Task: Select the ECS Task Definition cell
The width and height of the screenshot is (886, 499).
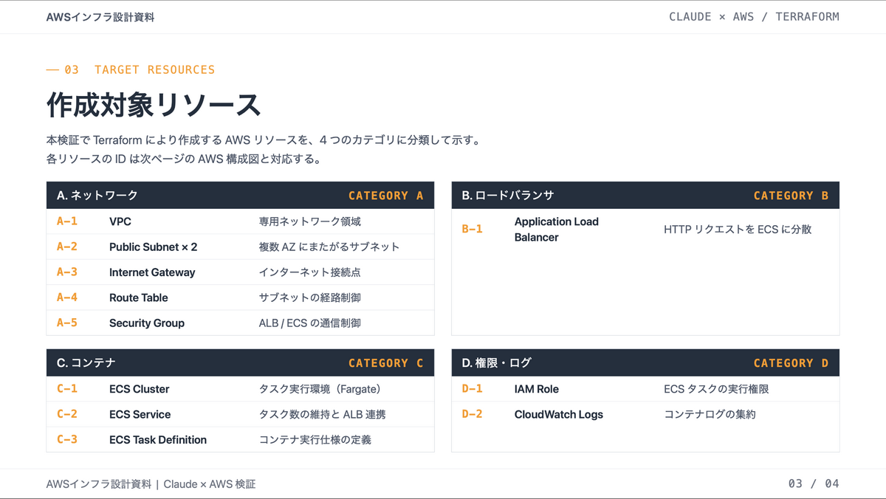Action: coord(158,439)
